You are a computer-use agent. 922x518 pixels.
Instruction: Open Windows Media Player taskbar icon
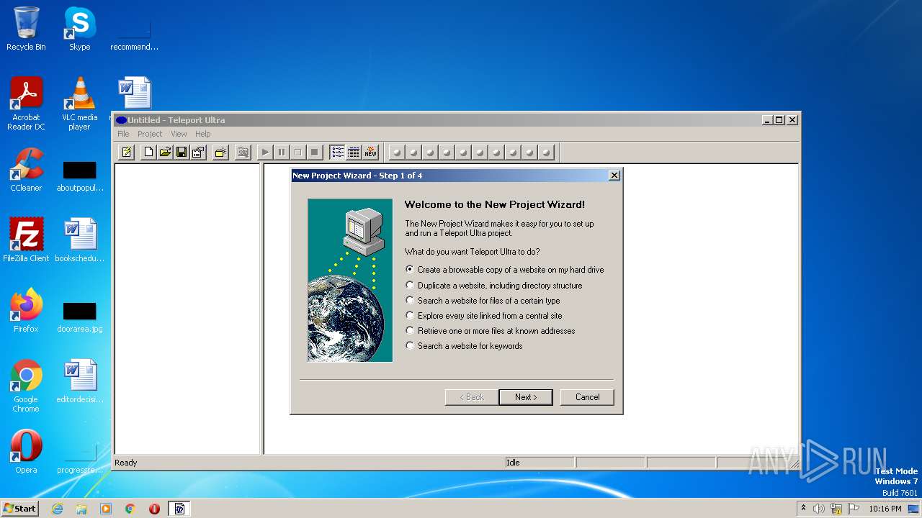(106, 509)
